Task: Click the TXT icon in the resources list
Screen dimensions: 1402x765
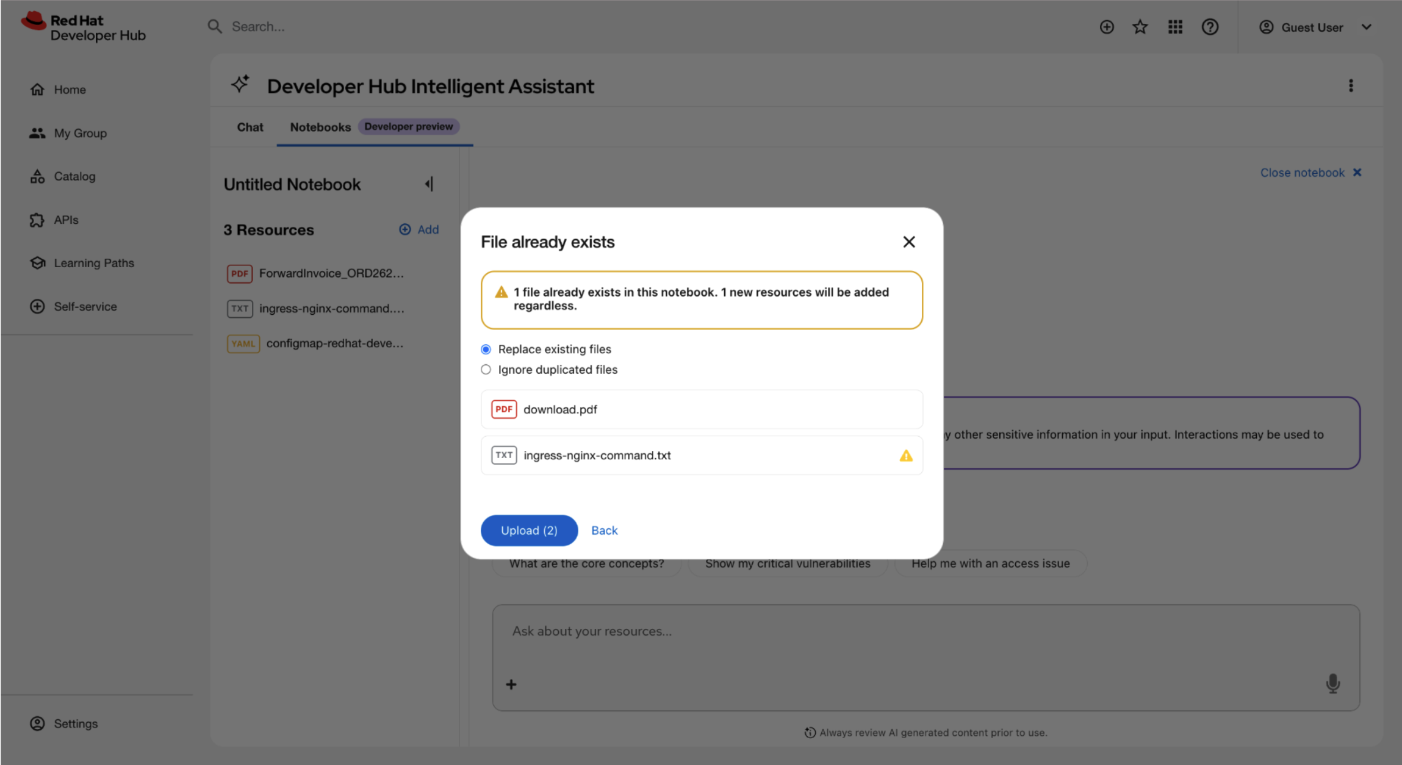Action: (240, 309)
